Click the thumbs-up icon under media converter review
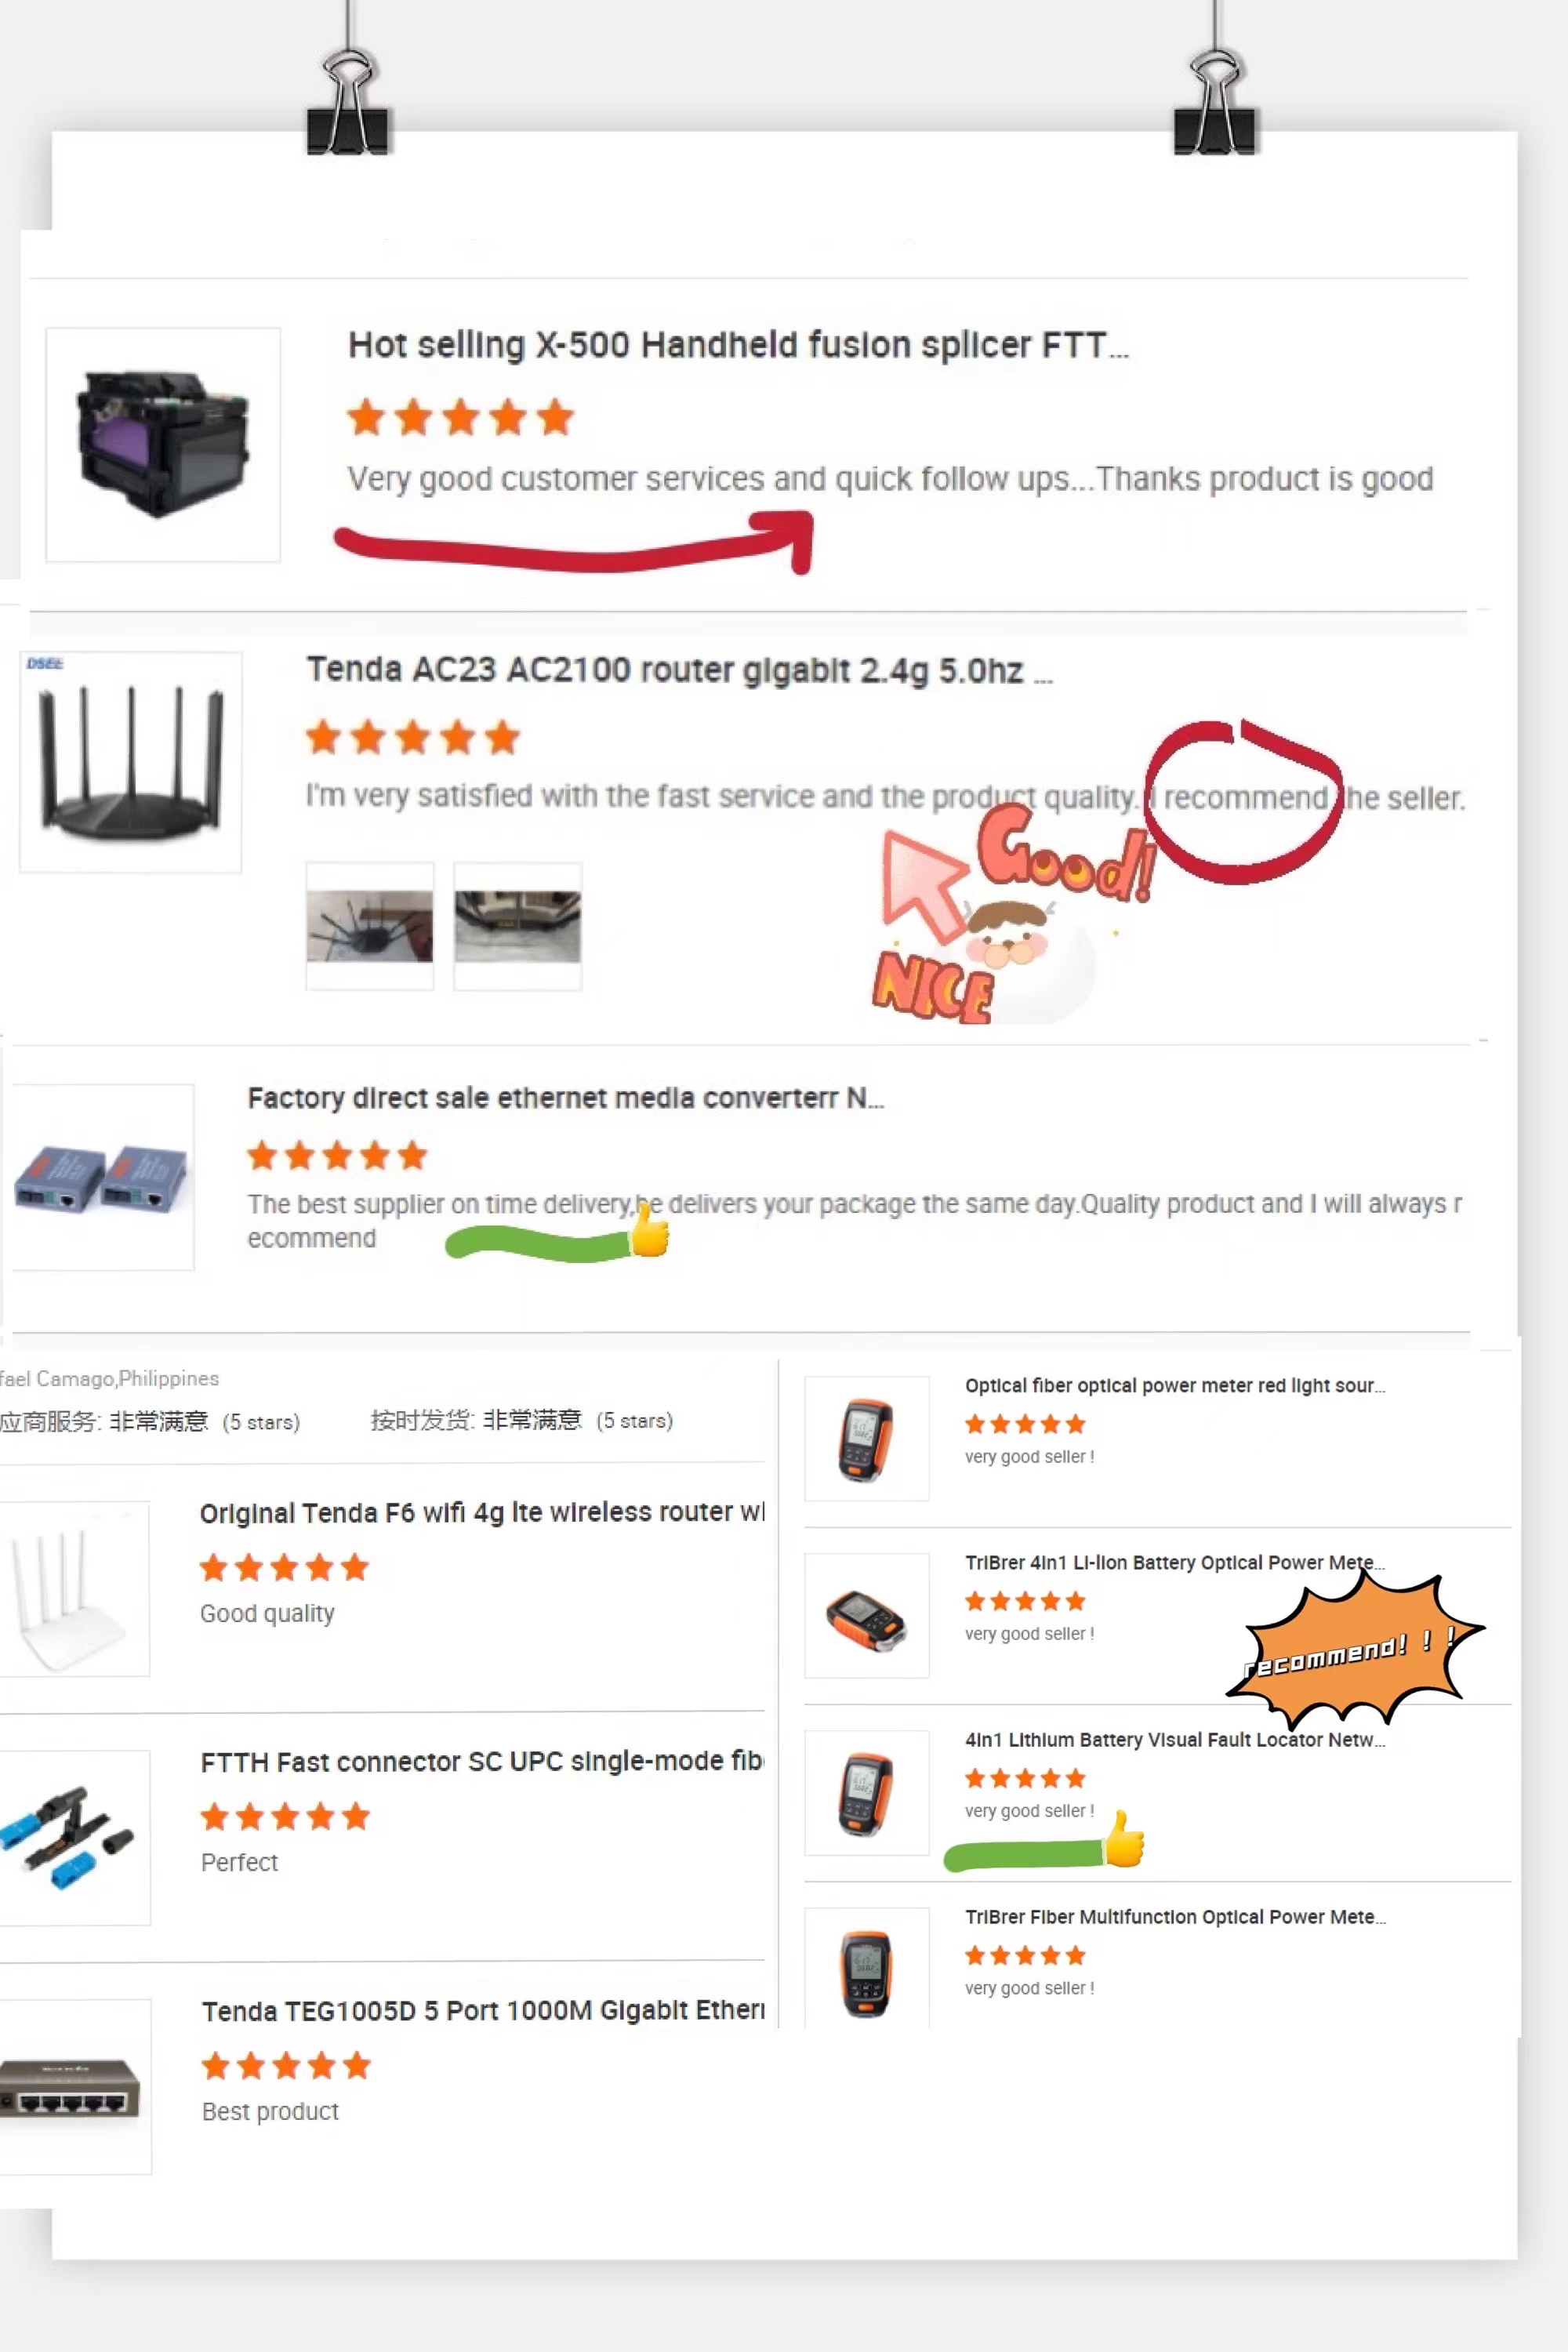The height and width of the screenshot is (2352, 1568). pyautogui.click(x=648, y=1230)
